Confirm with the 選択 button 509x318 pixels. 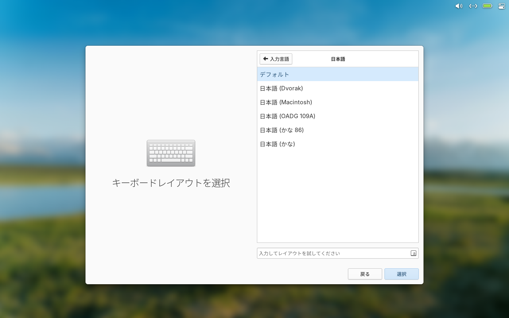[402, 274]
